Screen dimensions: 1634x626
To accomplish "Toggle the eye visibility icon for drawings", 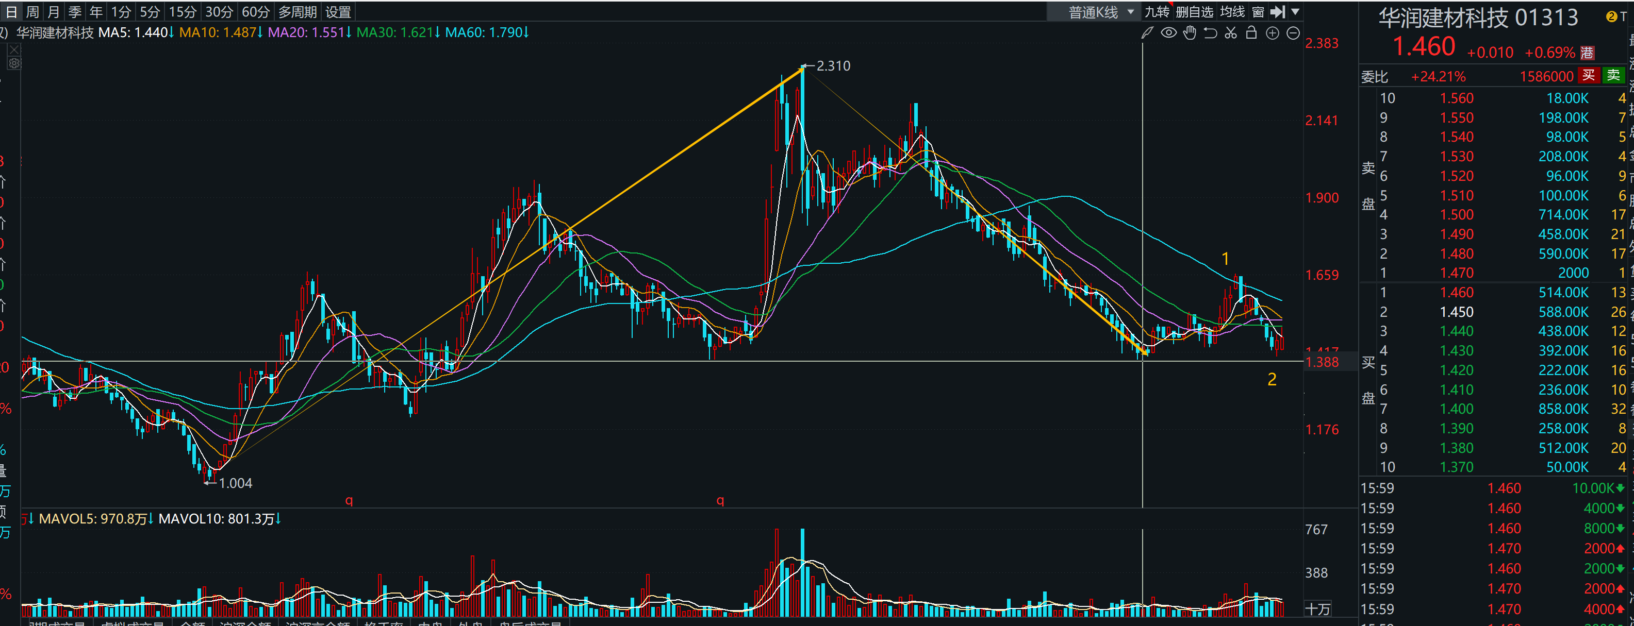I will [1168, 33].
